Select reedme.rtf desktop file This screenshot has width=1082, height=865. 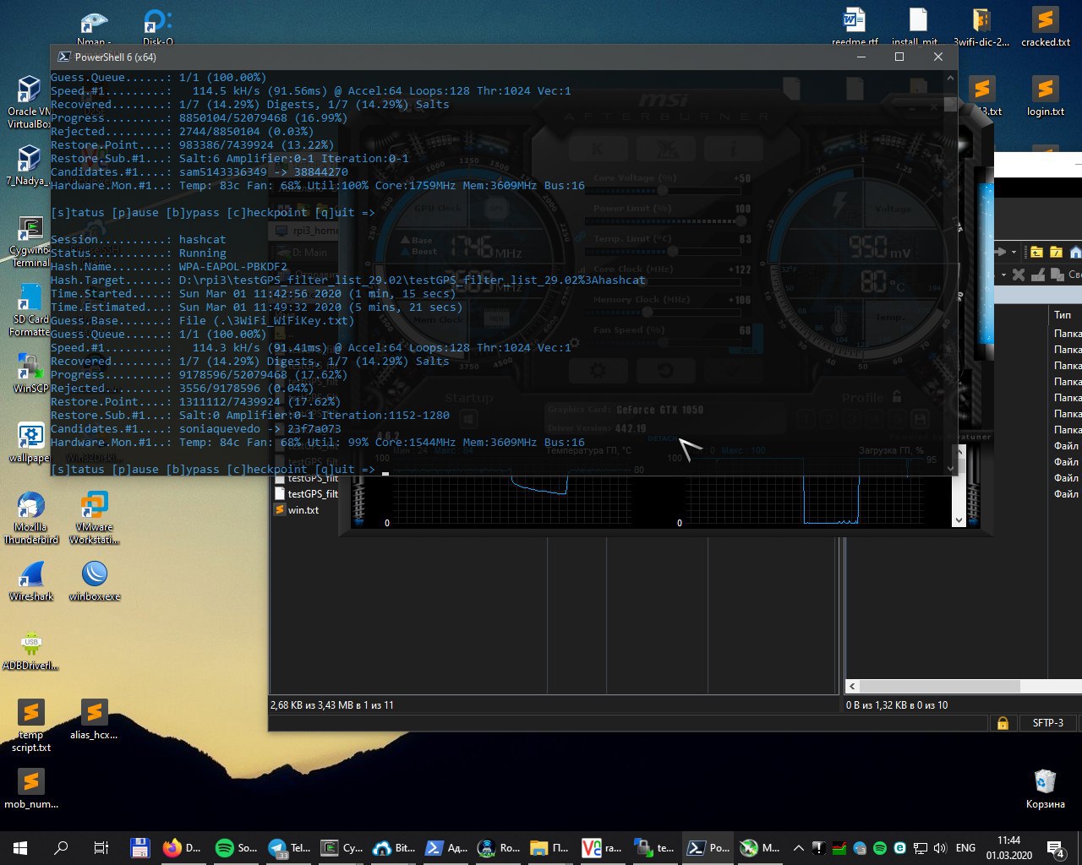855,27
